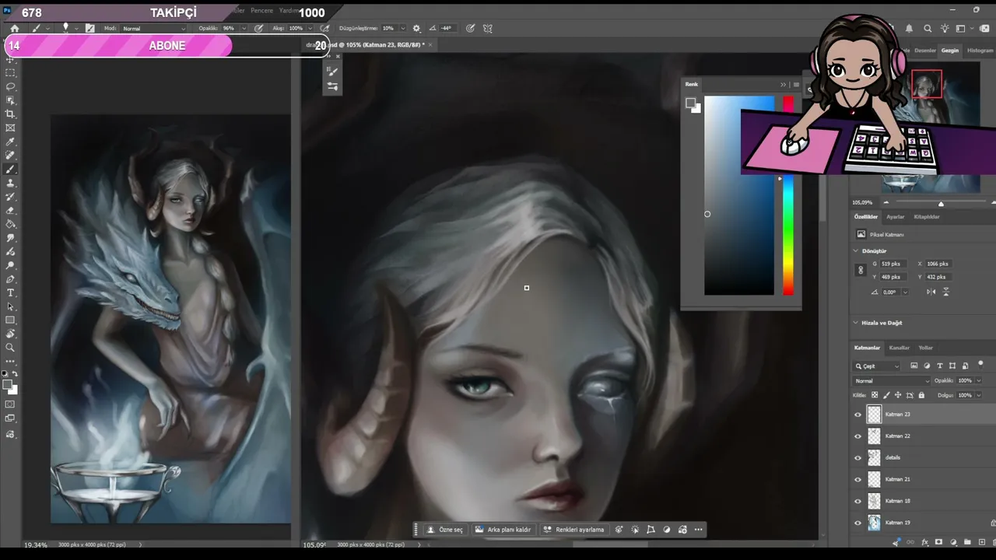Select the Pen tool
This screenshot has width=996, height=560.
[x=11, y=279]
